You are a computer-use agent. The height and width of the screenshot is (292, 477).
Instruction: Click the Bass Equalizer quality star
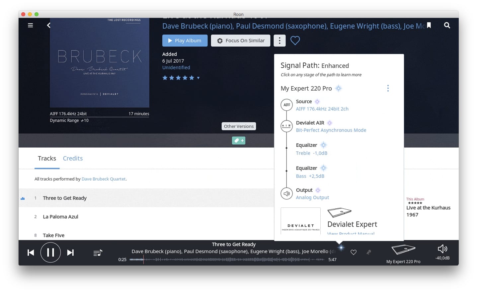pyautogui.click(x=323, y=168)
